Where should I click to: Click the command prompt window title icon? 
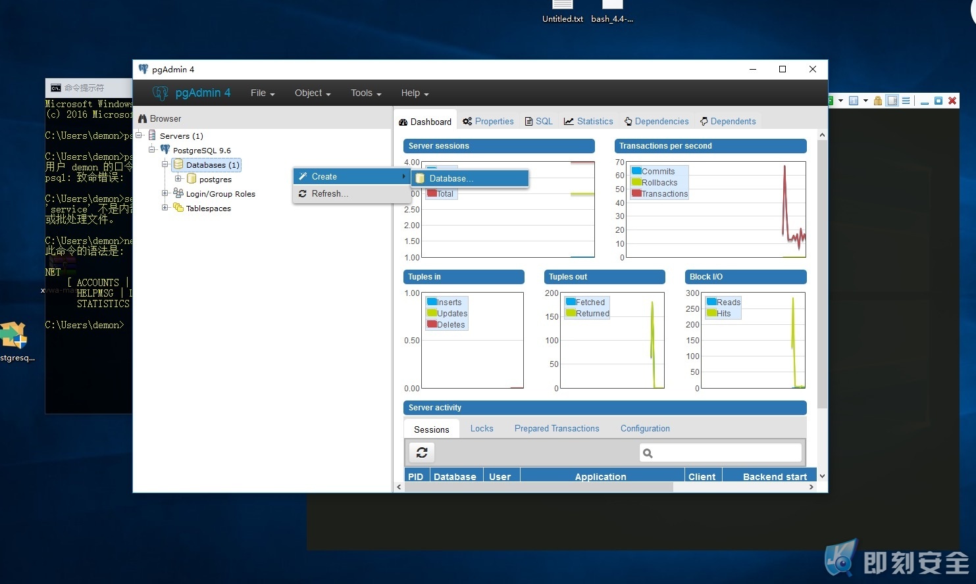[x=56, y=87]
